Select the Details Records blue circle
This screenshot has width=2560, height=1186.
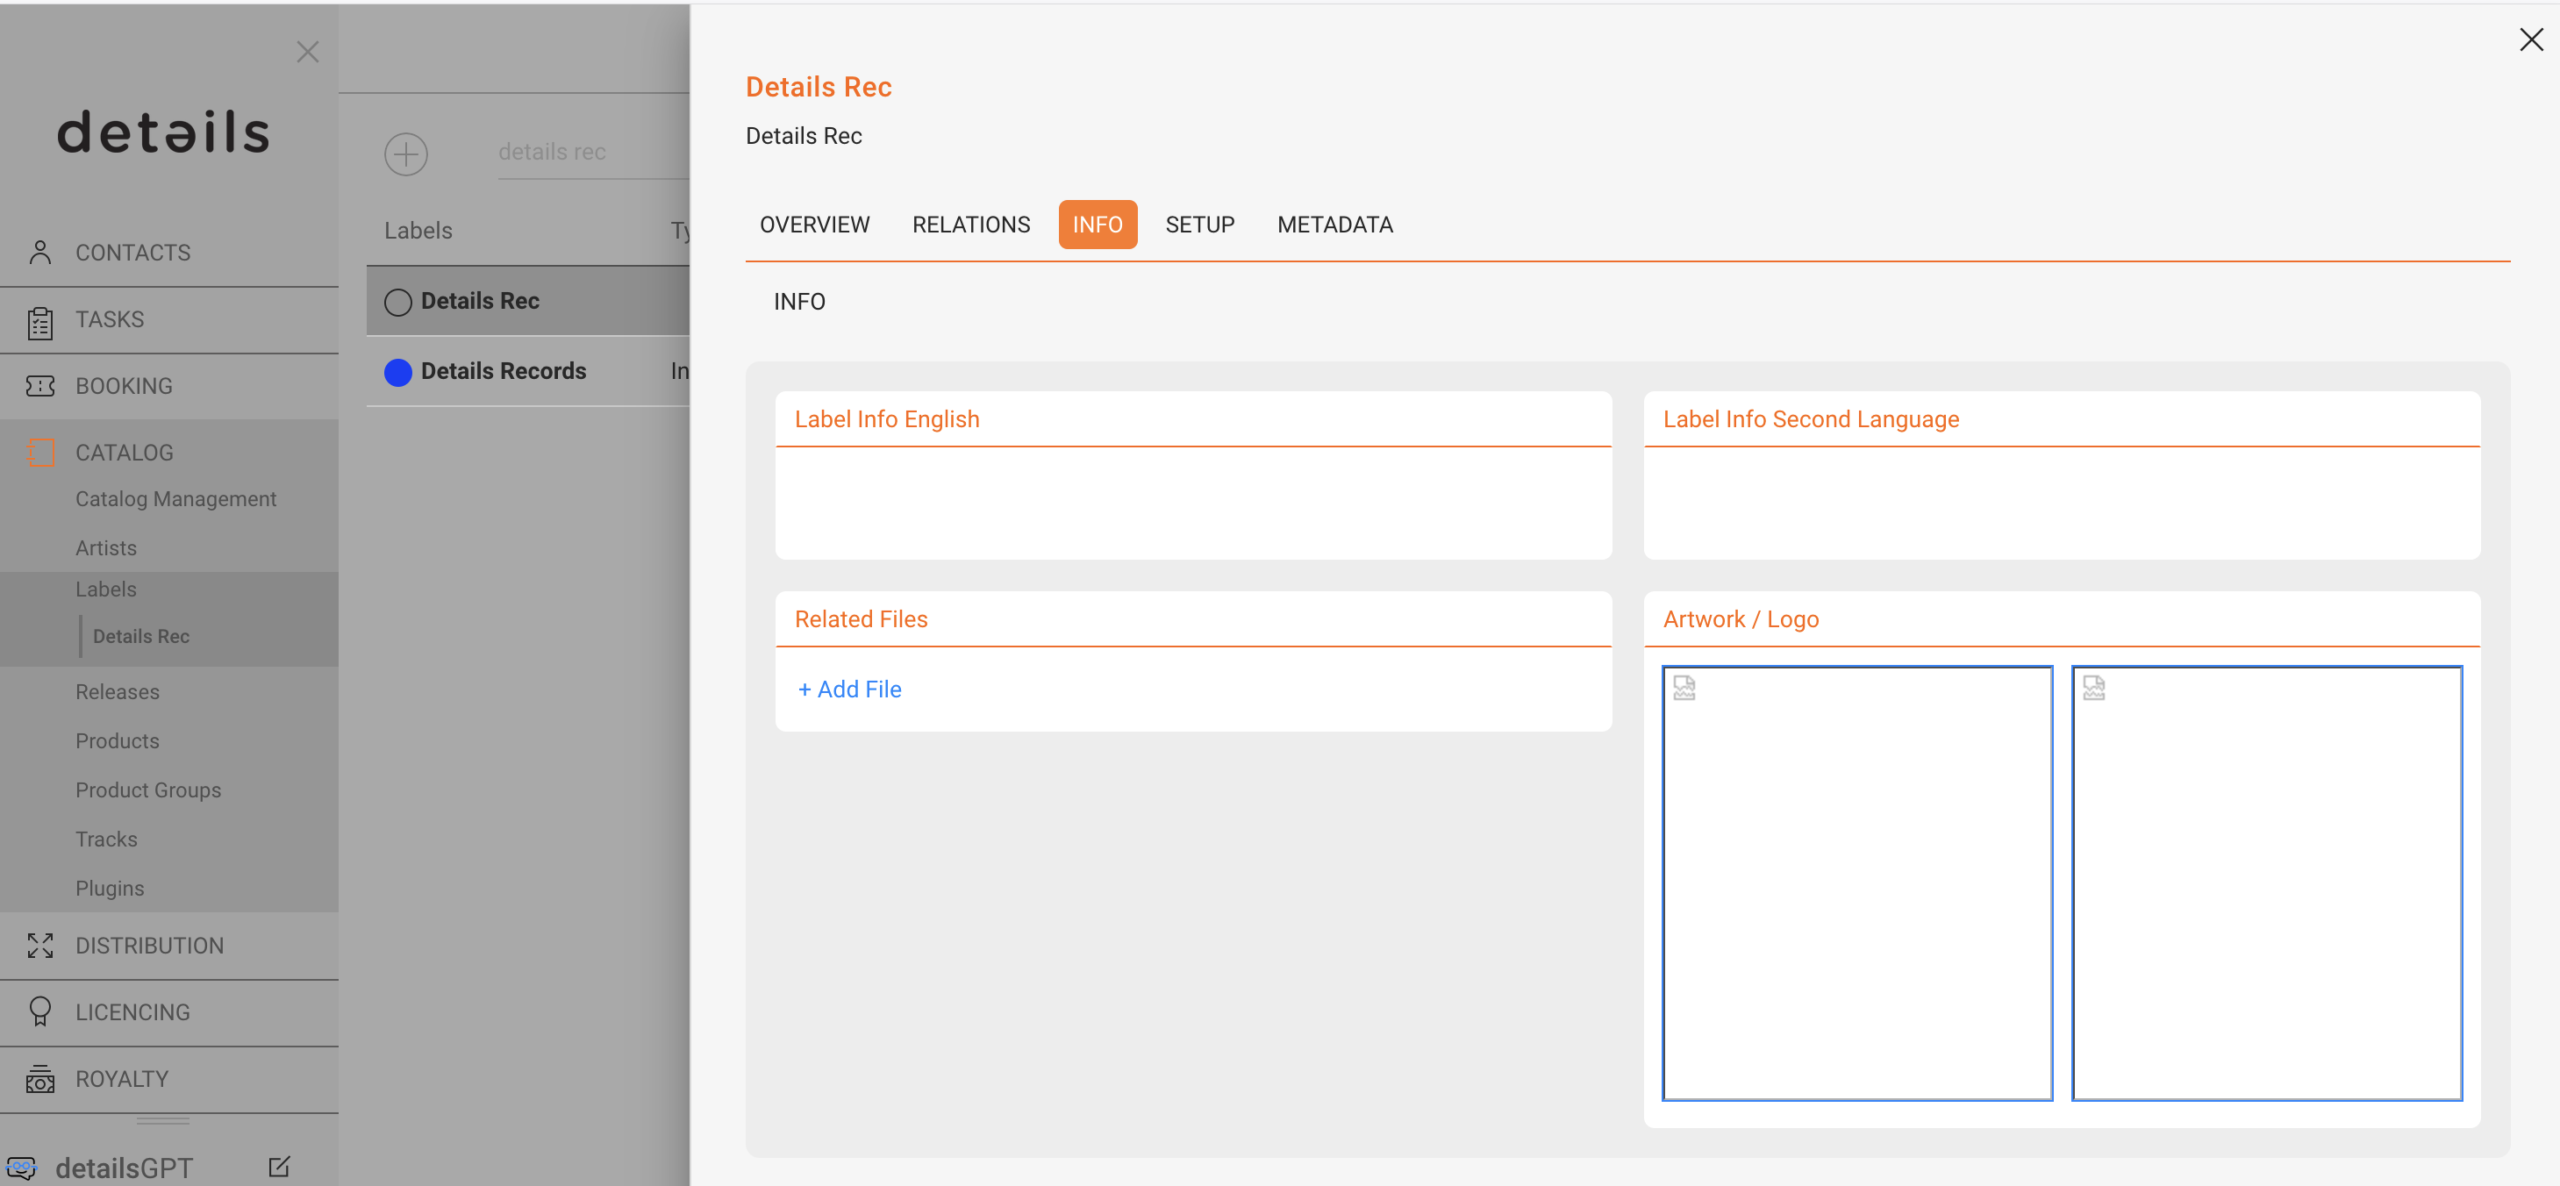point(397,371)
